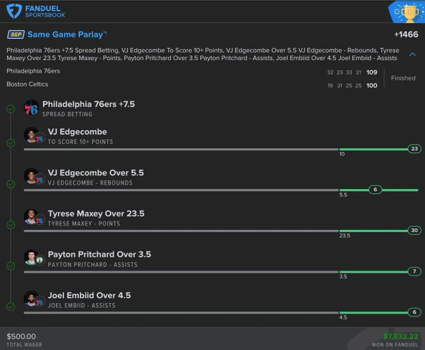The height and width of the screenshot is (350, 425).
Task: Click the Finished game status
Action: tap(403, 78)
